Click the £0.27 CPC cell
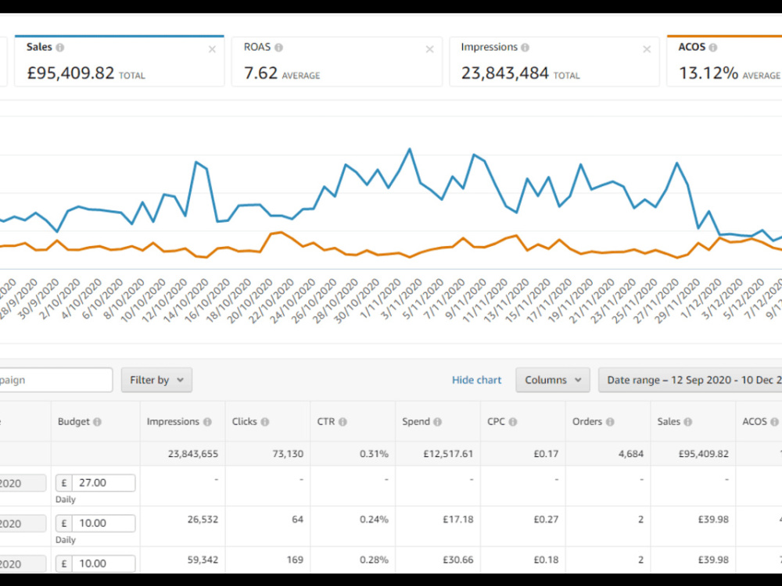Viewport: 782px width, 586px height. (x=546, y=520)
